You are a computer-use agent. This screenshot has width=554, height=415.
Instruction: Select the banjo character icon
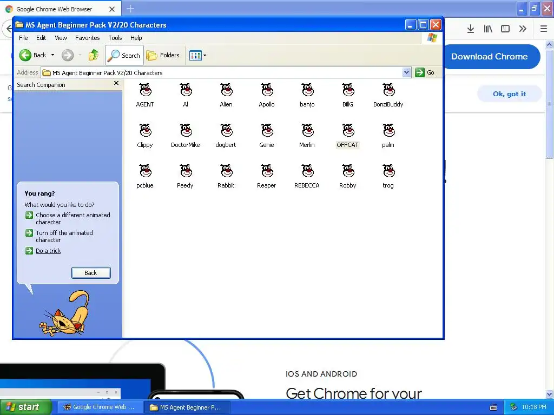click(x=307, y=90)
